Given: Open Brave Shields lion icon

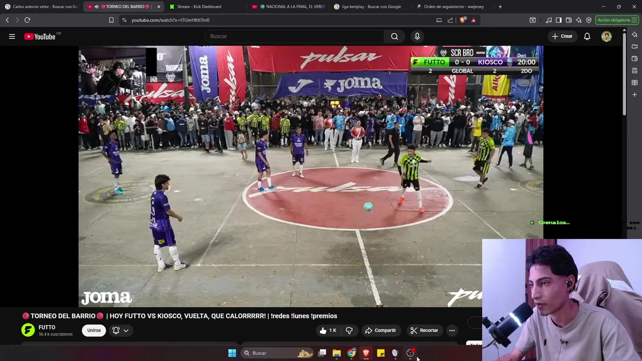Looking at the screenshot, I should click(462, 20).
